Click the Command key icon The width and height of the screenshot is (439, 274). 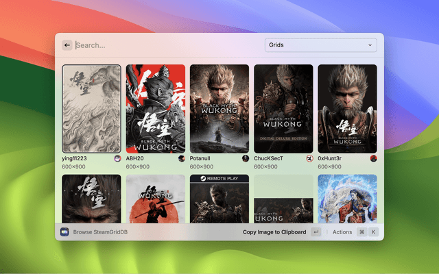(361, 232)
